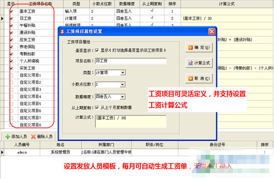
Task: Enable display checkbox for 自定义项目2 row
Action: (11, 82)
